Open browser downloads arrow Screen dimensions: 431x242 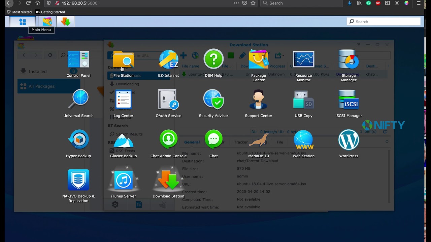350,3
